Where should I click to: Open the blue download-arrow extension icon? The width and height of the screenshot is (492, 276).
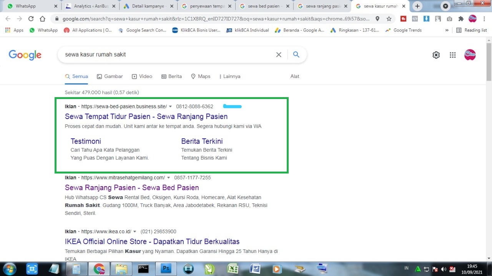click(x=426, y=19)
